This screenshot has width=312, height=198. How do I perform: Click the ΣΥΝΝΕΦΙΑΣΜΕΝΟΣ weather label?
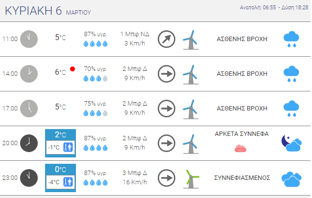tap(241, 177)
